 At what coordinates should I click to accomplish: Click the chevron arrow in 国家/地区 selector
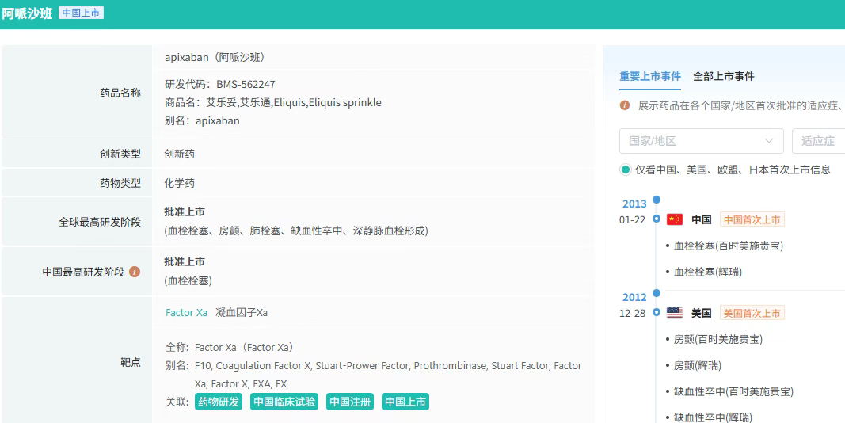[769, 141]
